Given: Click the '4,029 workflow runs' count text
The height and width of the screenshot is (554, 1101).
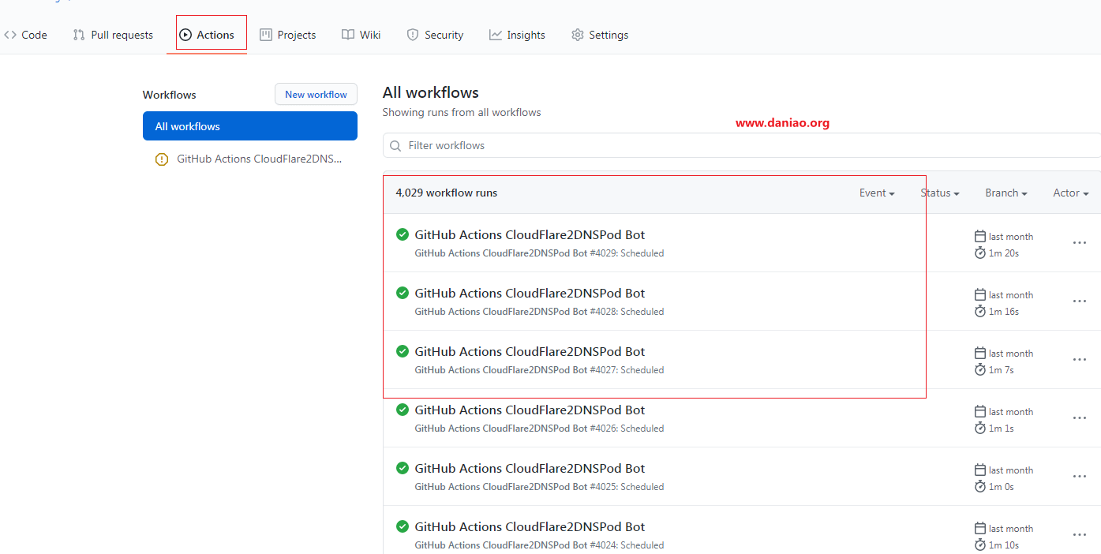Looking at the screenshot, I should (x=447, y=193).
